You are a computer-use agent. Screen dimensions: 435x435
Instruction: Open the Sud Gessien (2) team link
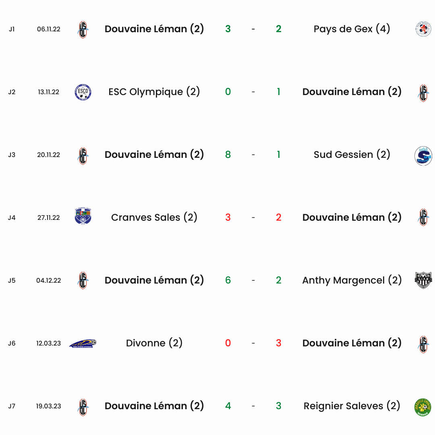click(x=352, y=155)
